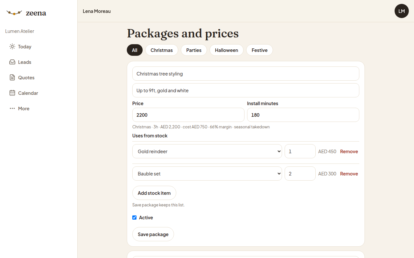
Task: Open Today via its sun icon
Action: [12, 46]
